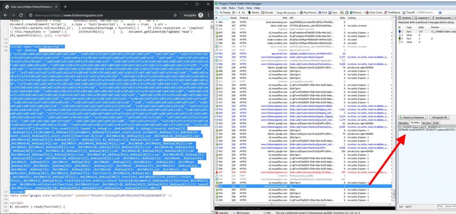Open the TextWizard tool
The height and width of the screenshot is (214, 456).
(x=392, y=13)
